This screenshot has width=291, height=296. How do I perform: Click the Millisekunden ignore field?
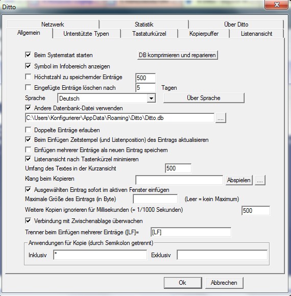256,210
